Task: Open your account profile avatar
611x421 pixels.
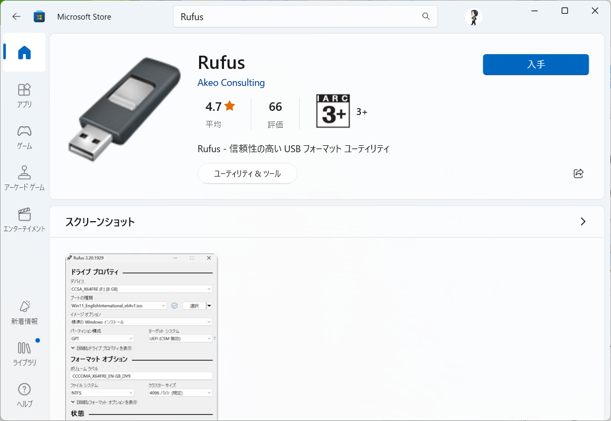Action: [472, 16]
